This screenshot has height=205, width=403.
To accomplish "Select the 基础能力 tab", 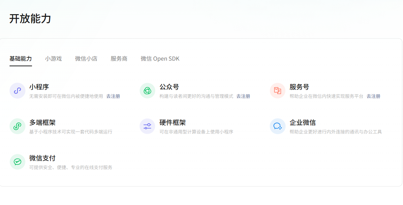I will pyautogui.click(x=21, y=59).
